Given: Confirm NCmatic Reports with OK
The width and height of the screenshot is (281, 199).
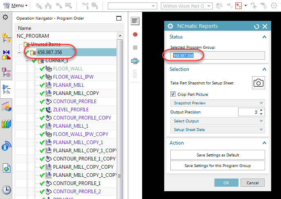Looking at the screenshot, I should 226,183.
